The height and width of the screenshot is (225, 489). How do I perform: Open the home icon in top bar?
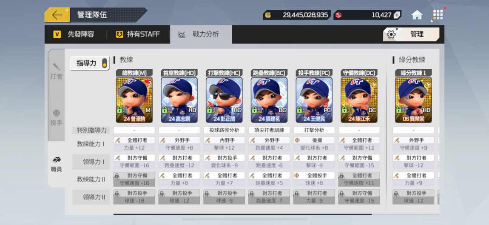(x=417, y=15)
